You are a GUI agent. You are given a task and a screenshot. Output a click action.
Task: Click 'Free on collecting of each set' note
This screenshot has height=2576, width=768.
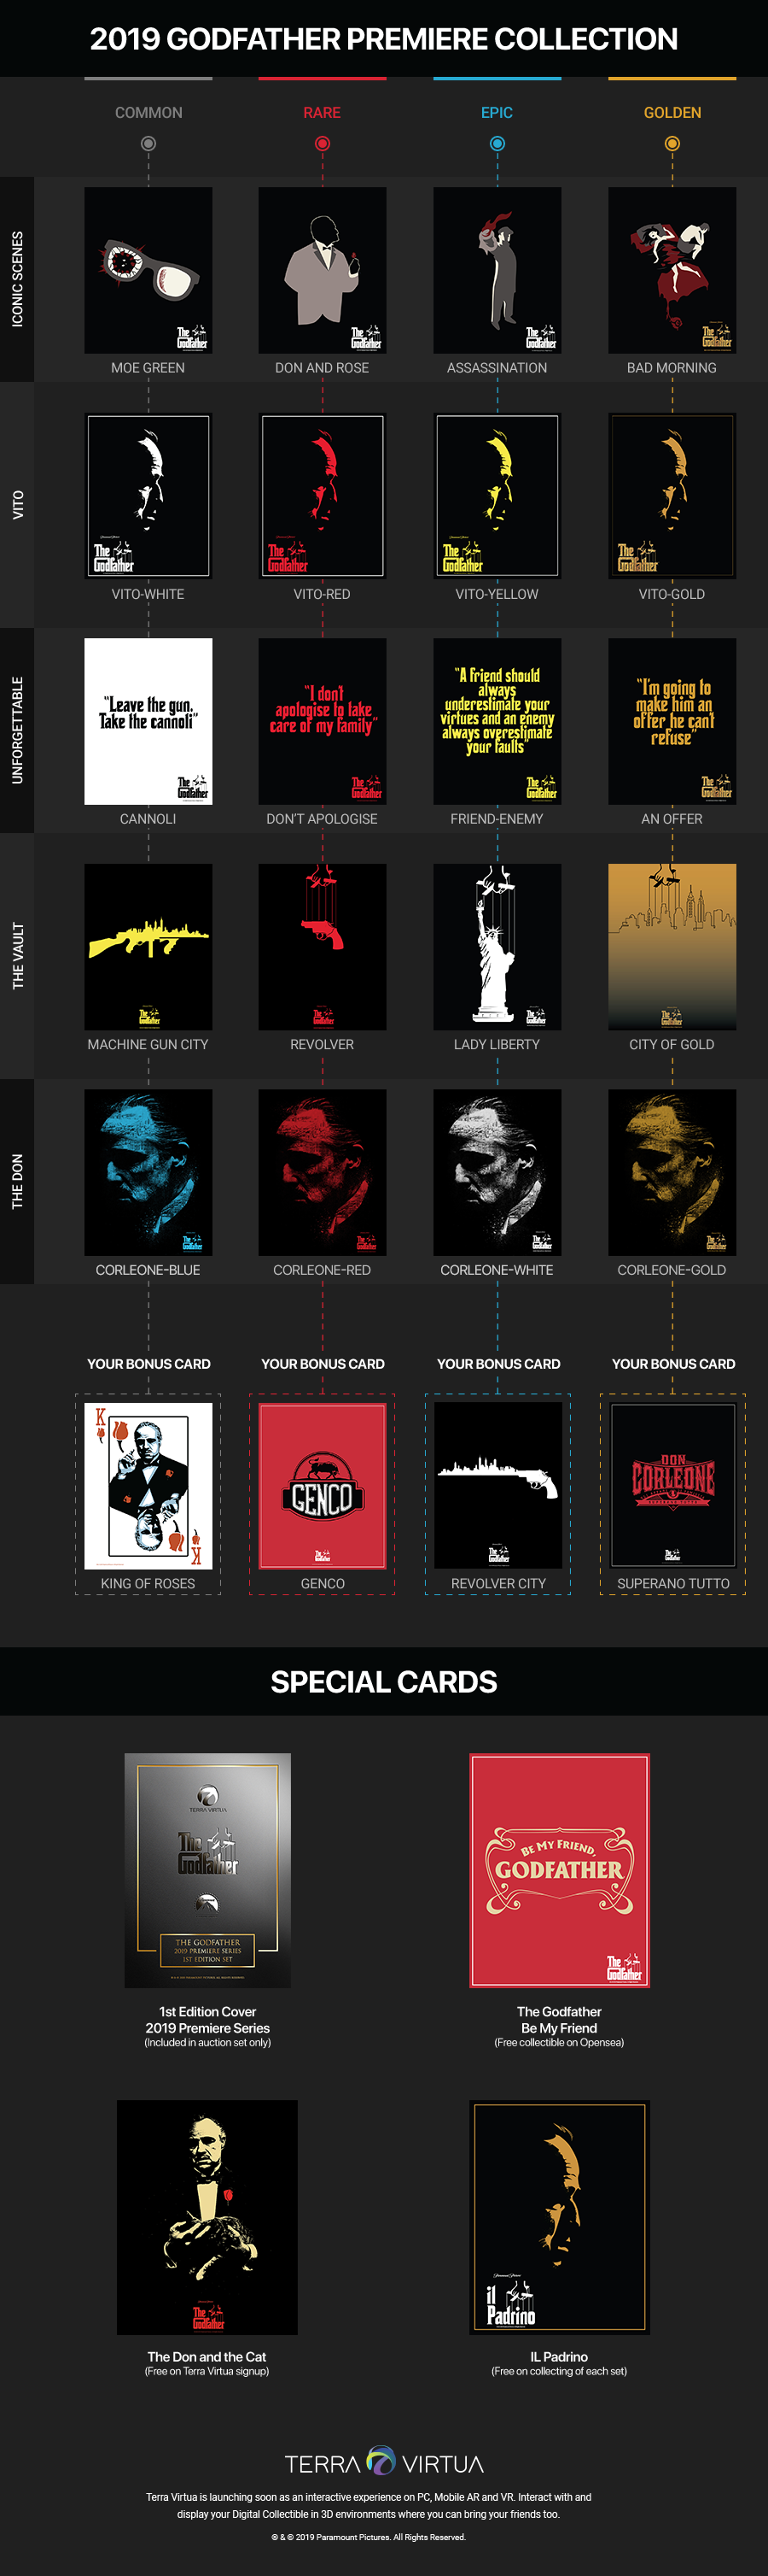pyautogui.click(x=559, y=2371)
